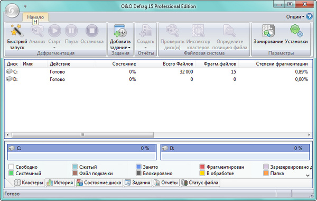Click the drive D: icon in list
The image size is (317, 201).
coord(9,79)
